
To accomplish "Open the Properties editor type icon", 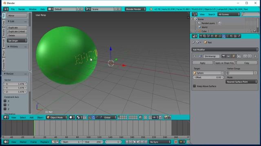I will [195, 36].
